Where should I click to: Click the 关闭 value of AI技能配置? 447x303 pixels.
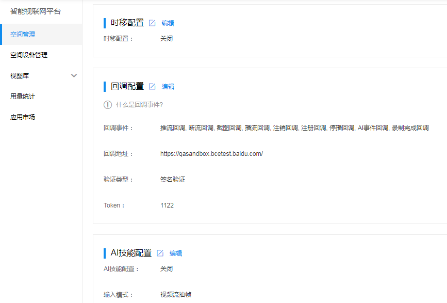pyautogui.click(x=167, y=269)
